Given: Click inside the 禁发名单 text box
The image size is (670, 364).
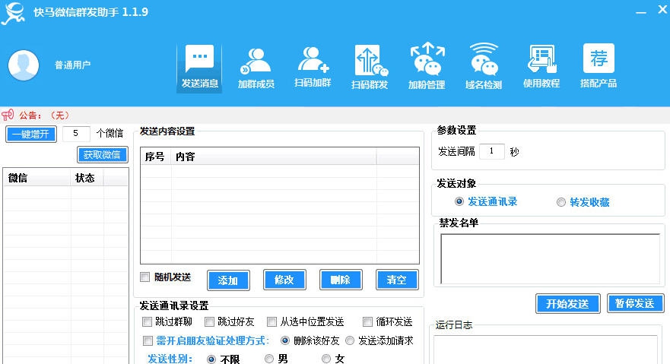Looking at the screenshot, I should 551,258.
